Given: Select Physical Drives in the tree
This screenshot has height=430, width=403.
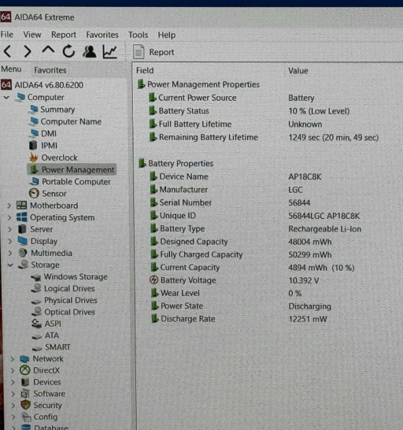Looking at the screenshot, I should 71,300.
